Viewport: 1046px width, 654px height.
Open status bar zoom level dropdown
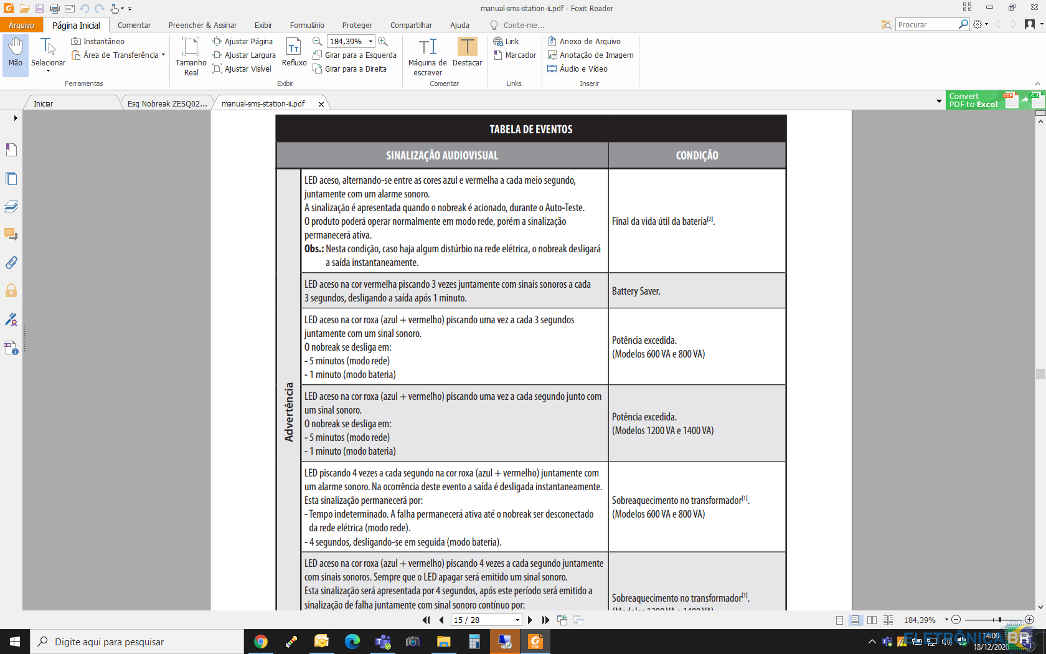coord(946,620)
